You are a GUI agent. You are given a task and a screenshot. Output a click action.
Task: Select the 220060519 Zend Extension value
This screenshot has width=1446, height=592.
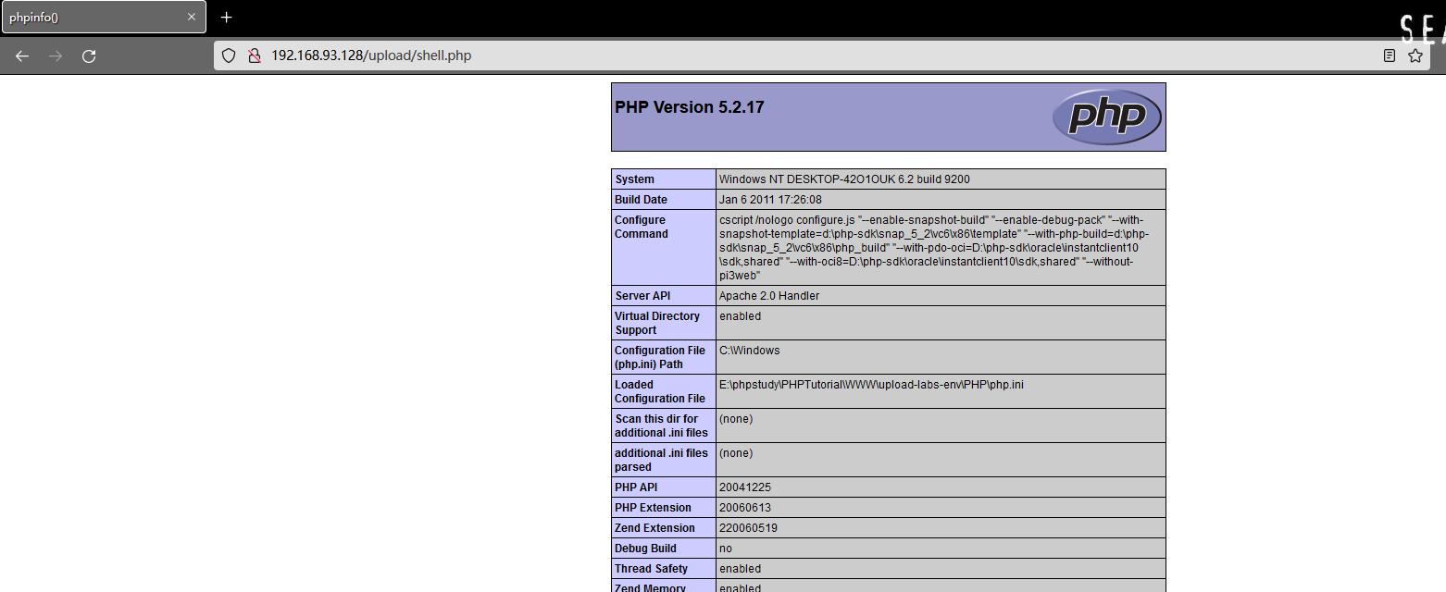748,527
